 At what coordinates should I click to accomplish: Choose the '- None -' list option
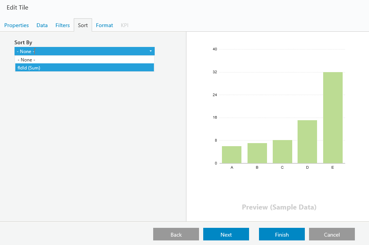(x=84, y=60)
